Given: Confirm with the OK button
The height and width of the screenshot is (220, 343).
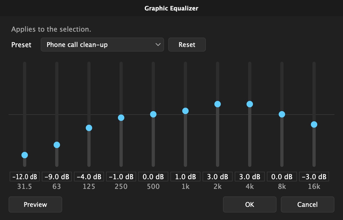Looking at the screenshot, I should [x=249, y=204].
